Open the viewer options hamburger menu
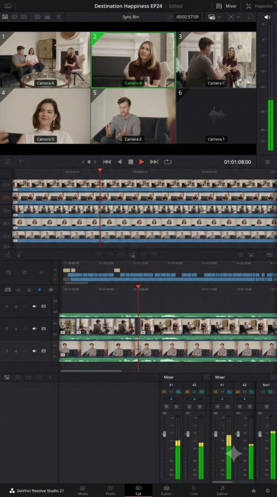Image resolution: width=277 pixels, height=497 pixels. point(268,162)
